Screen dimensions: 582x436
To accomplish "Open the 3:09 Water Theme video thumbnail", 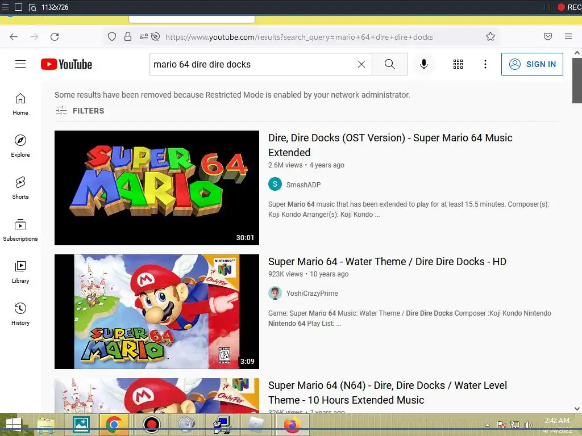I will (157, 312).
